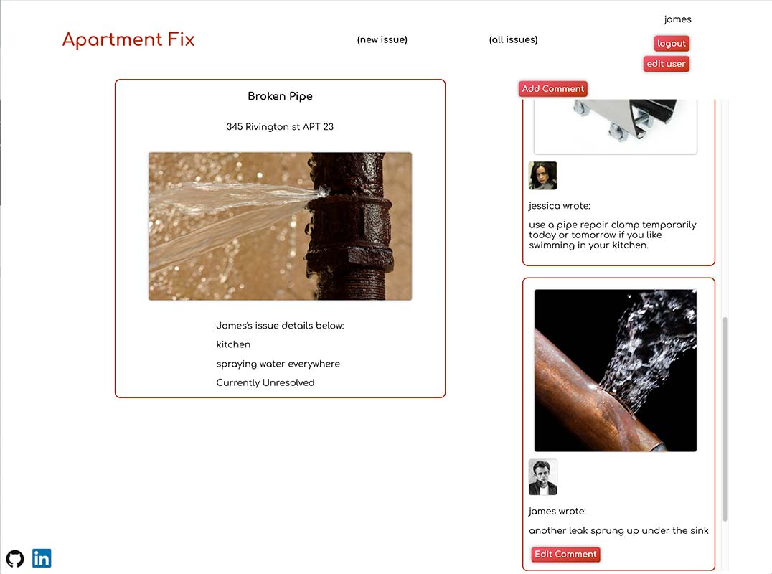Click the Broken Pipe issue title
Screen dimensions: 772x574
click(280, 96)
